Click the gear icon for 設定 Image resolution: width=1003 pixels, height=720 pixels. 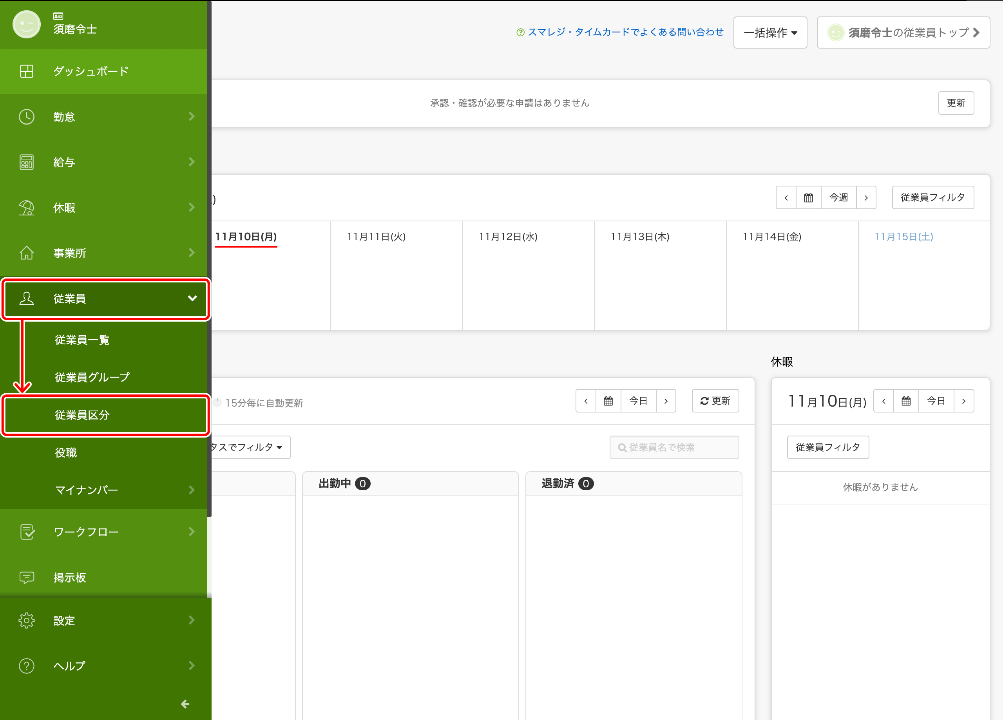pyautogui.click(x=27, y=621)
